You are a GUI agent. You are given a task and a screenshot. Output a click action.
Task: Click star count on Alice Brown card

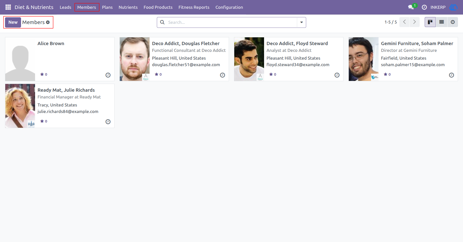tap(44, 74)
